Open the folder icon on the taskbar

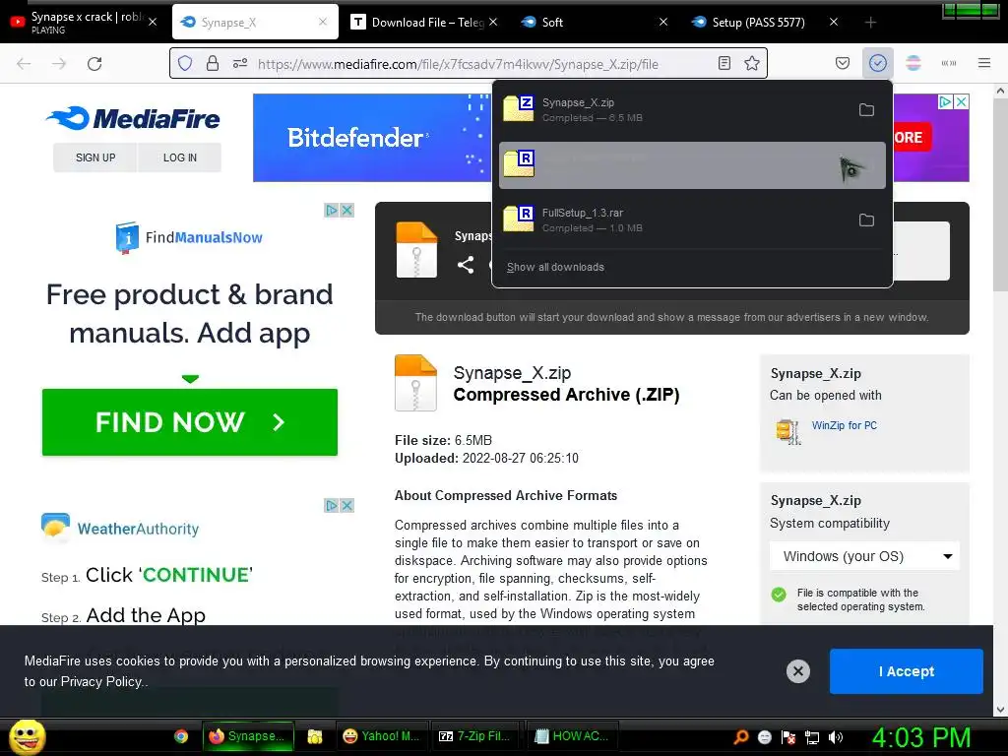pyautogui.click(x=314, y=736)
